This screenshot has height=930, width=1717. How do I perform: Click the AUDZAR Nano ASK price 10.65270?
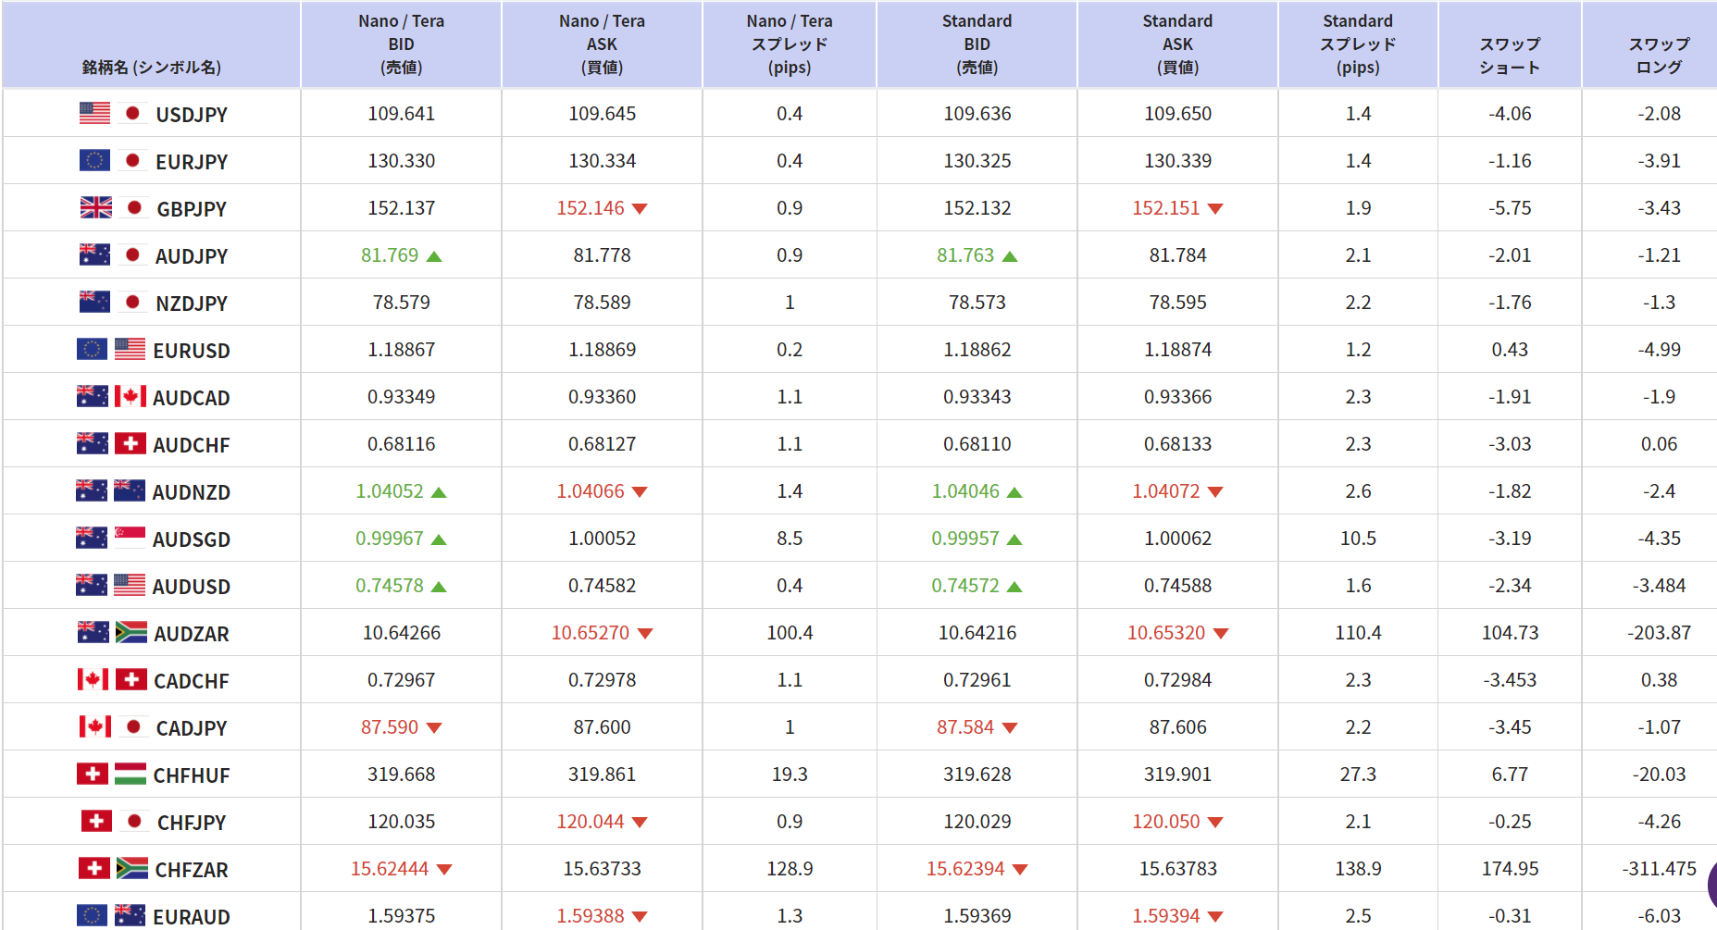click(591, 633)
